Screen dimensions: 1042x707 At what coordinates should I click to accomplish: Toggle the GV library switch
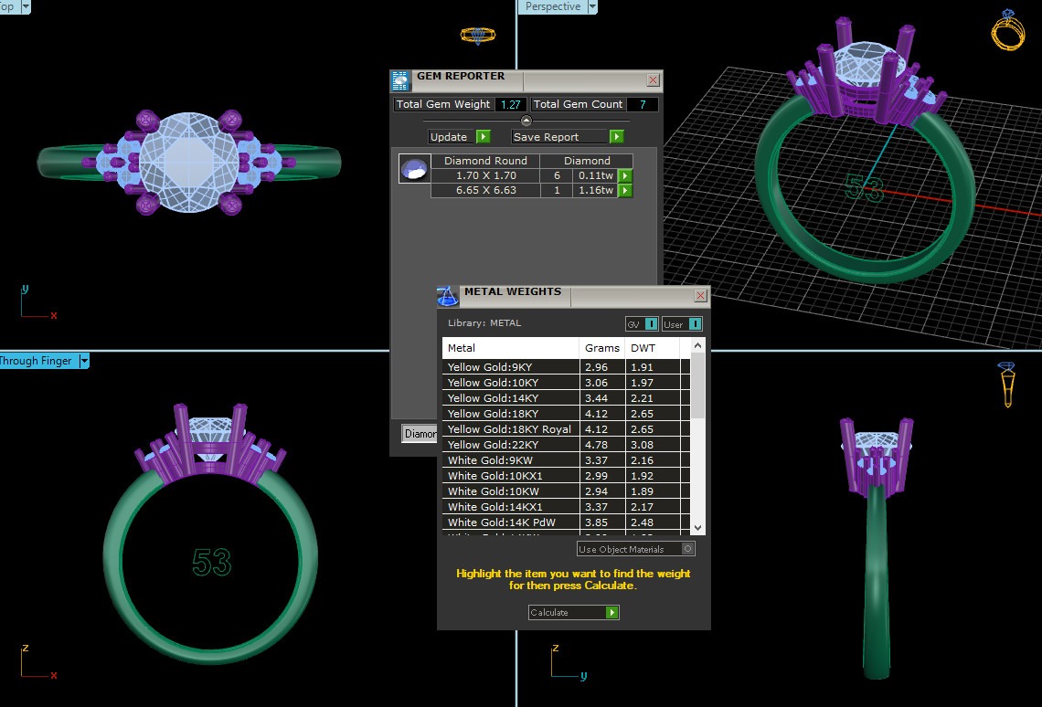coord(651,324)
